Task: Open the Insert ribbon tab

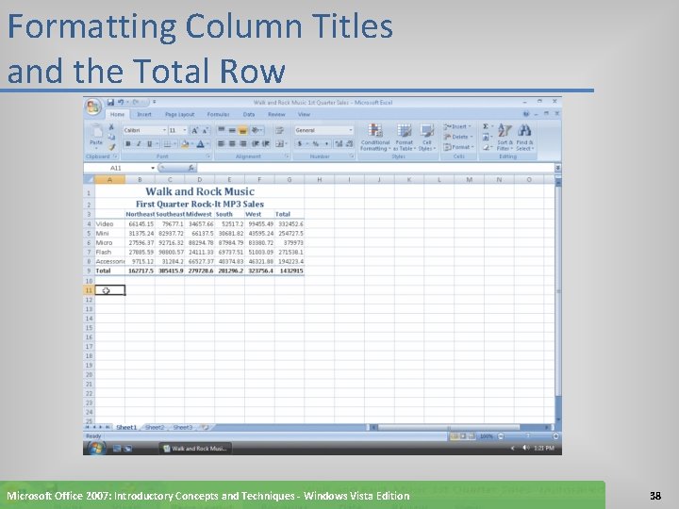Action: click(x=144, y=115)
